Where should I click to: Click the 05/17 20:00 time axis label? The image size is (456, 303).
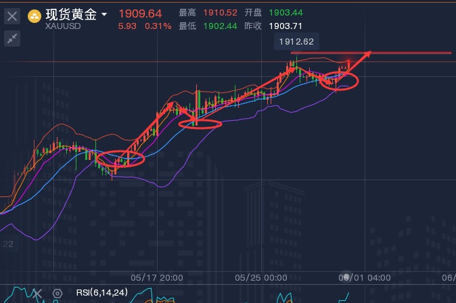point(156,277)
